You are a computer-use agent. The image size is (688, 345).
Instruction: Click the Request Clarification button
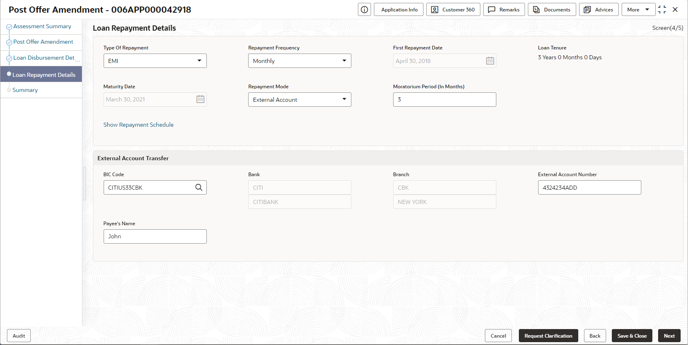tap(548, 336)
